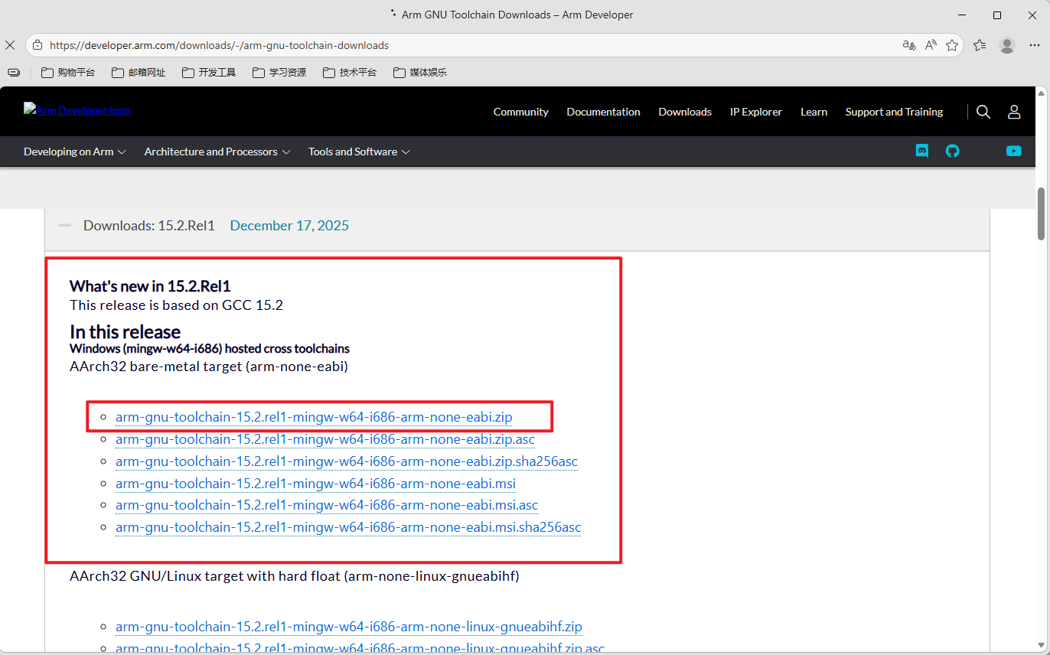Download arm-none-eabi.msi.sha256asc checksum file
The image size is (1050, 655).
(348, 527)
